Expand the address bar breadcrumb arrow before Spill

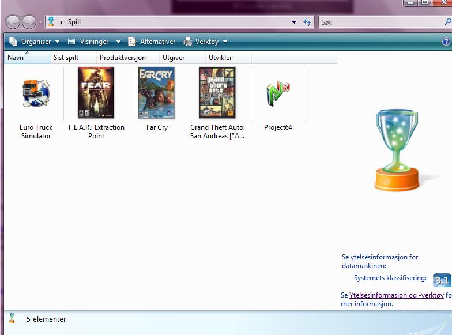pos(61,22)
